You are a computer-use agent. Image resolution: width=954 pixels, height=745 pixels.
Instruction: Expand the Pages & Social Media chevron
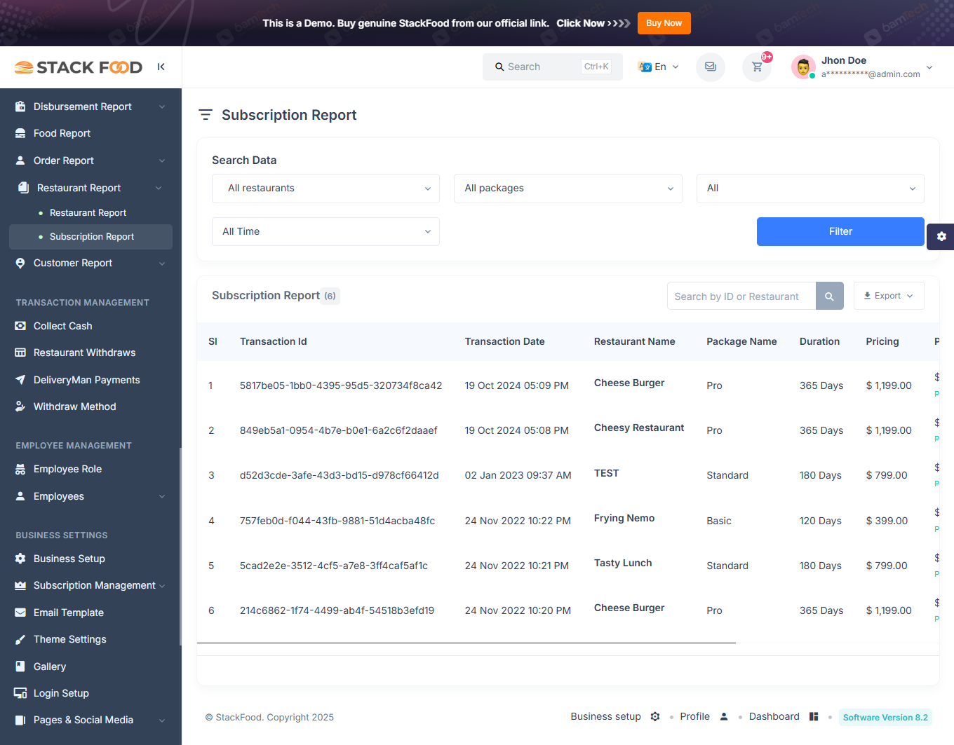point(162,720)
